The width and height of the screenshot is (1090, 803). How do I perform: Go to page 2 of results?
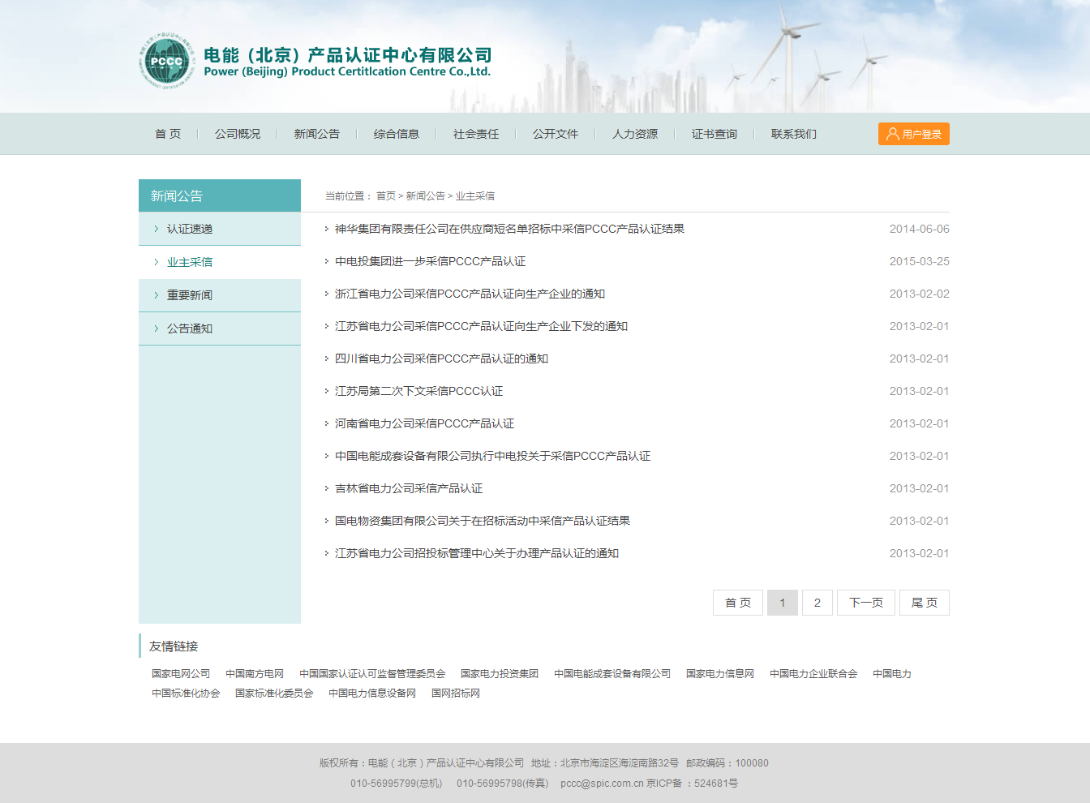coord(817,603)
